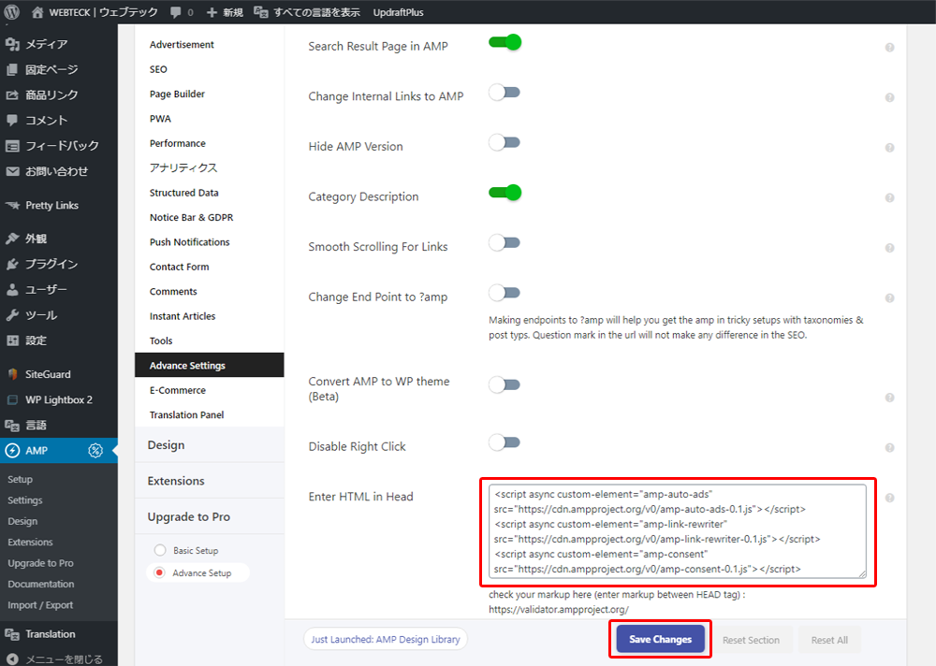Turn on Disable Right Click
This screenshot has height=666, width=936.
coord(505,442)
